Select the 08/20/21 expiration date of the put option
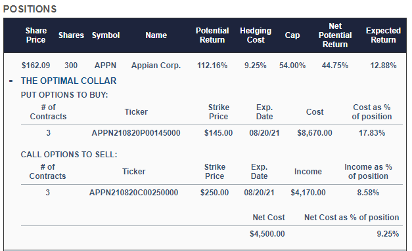 [264, 133]
